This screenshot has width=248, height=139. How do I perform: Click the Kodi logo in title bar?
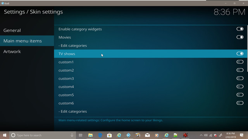(x=3, y=3)
